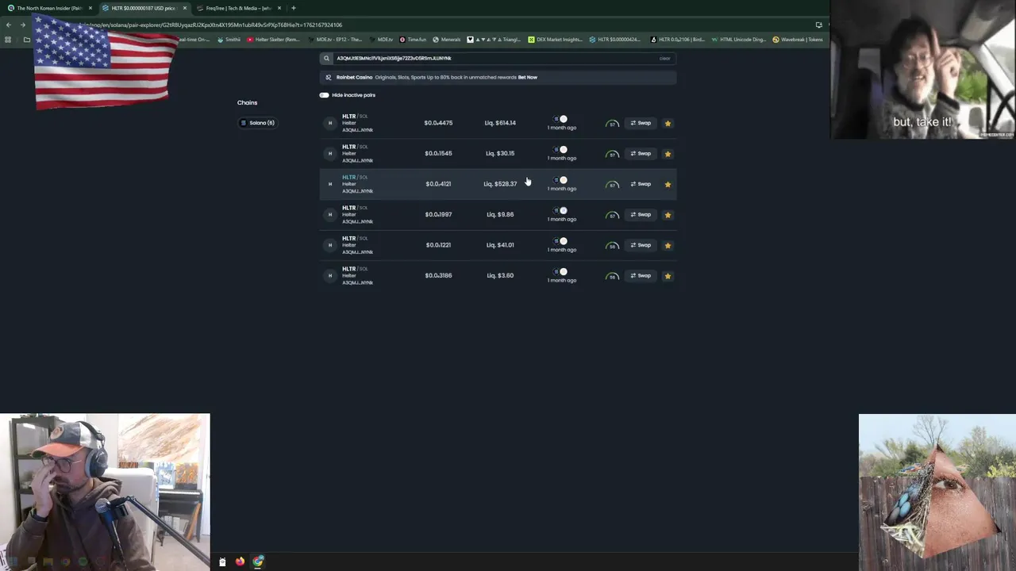Viewport: 1016px width, 571px height.
Task: Exchange icons above '1 month ago' in $614.14 row
Action: [x=560, y=119]
